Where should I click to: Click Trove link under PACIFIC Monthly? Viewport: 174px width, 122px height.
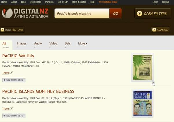coord(6,73)
